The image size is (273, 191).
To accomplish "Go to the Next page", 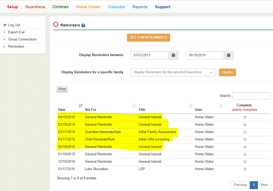I will [x=264, y=185].
